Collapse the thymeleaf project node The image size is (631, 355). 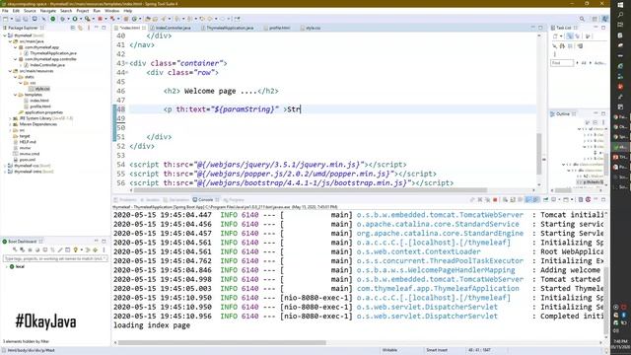tap(5, 35)
